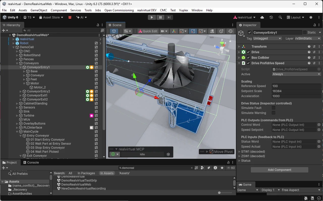The image size is (323, 201).
Task: Expand ConveyorEntry2 in the Hierarchy
Action: pos(21,91)
